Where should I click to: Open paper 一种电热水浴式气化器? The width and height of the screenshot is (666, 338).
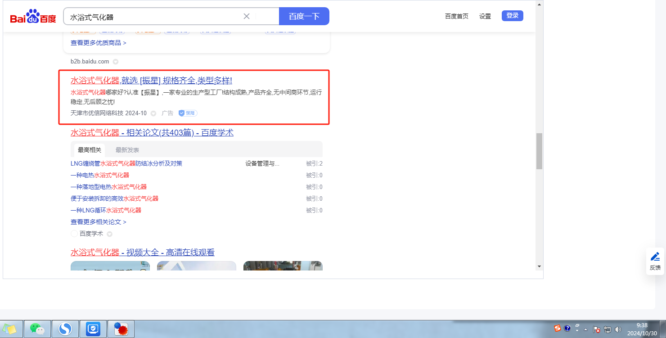pos(100,175)
